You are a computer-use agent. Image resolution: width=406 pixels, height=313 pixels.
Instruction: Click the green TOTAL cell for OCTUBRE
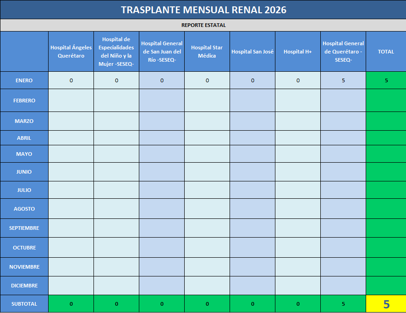[x=386, y=248]
